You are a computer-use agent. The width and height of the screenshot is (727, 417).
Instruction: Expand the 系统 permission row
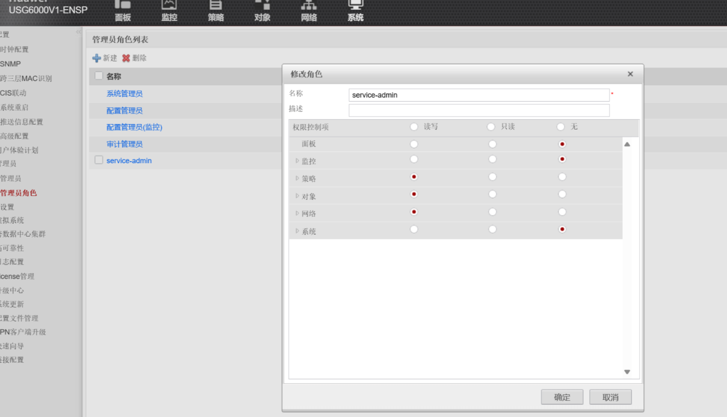[297, 231]
